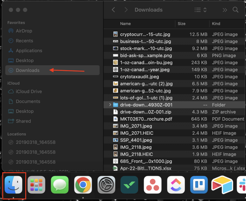
Task: Open Documents under iCloud
Action: coord(52,101)
